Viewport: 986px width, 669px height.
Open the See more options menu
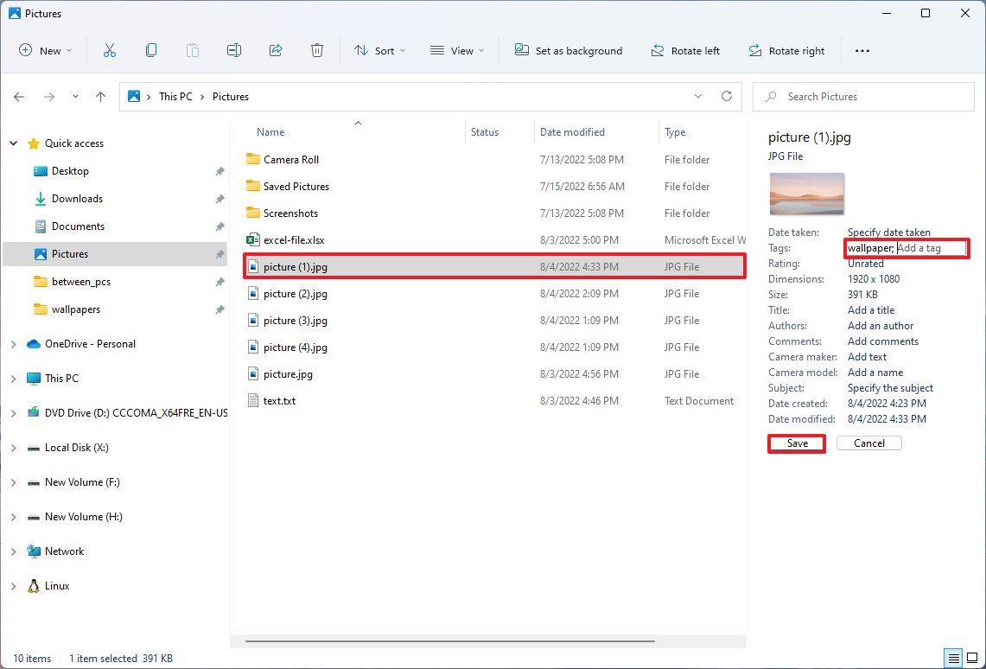(862, 50)
